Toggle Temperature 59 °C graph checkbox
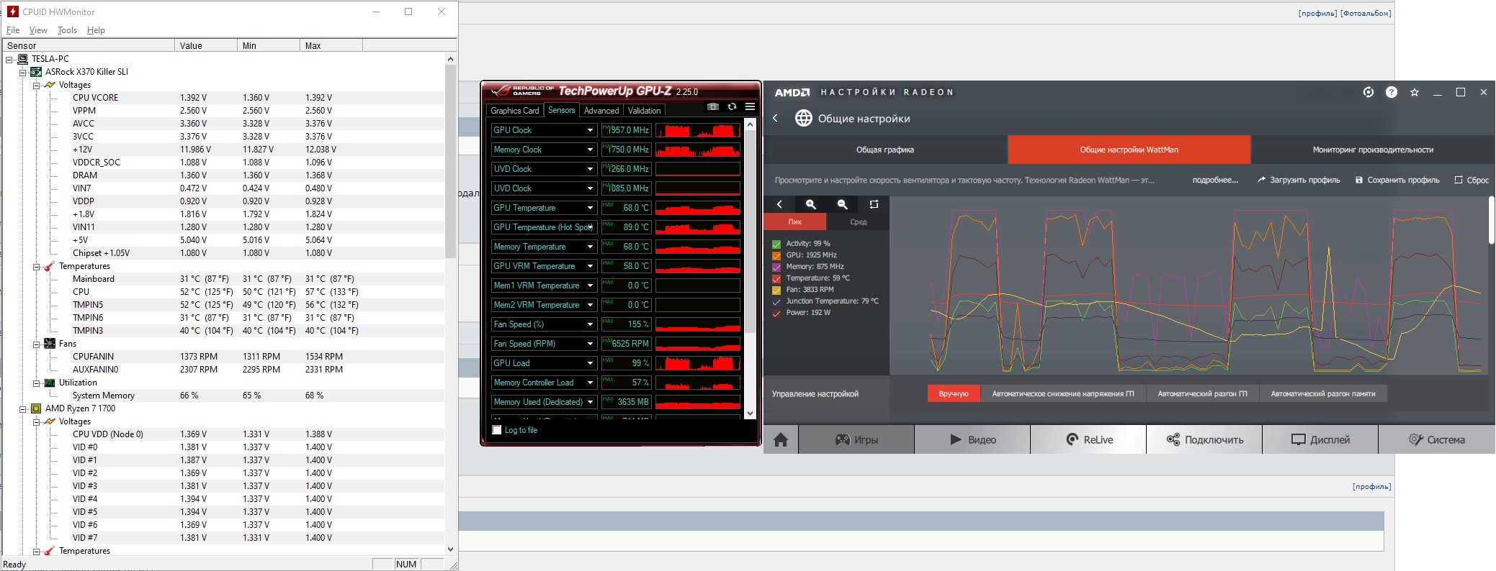Screen dimensions: 1496x571 point(776,278)
